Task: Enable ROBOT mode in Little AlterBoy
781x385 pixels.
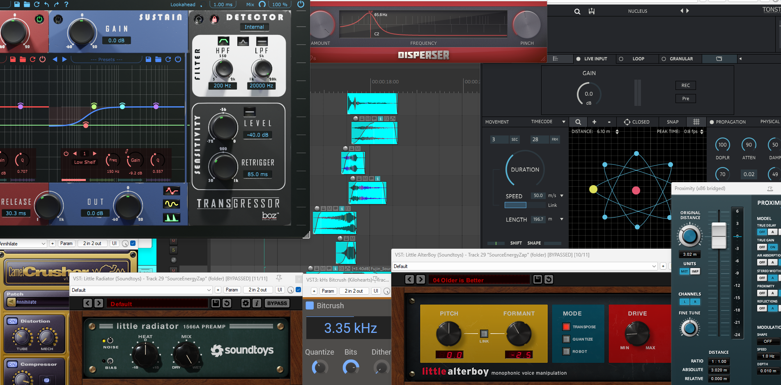Action: coord(566,351)
